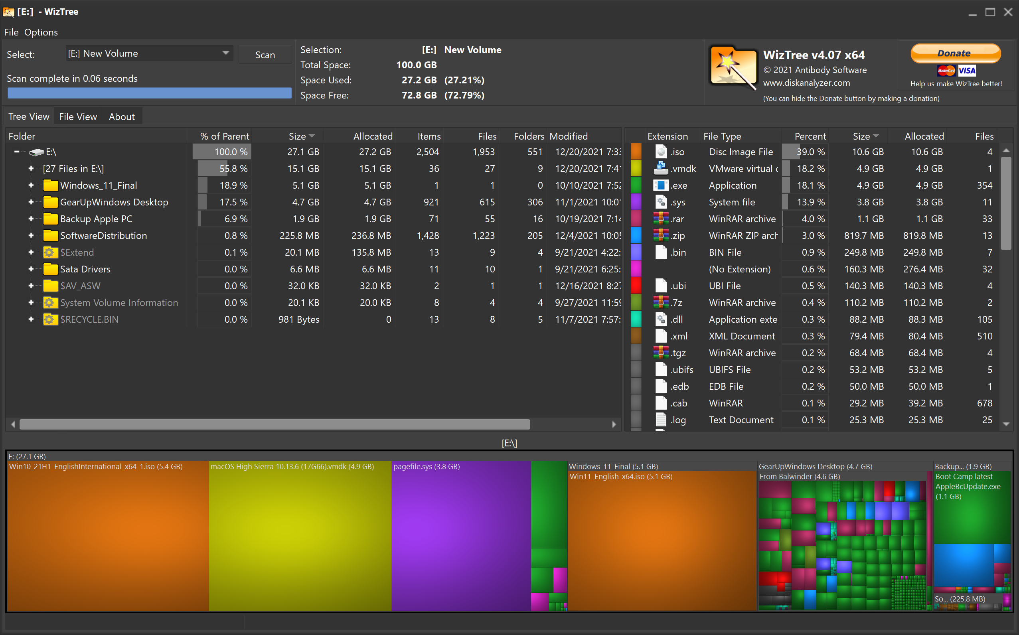This screenshot has width=1019, height=635.
Task: Click the SoftwareDistribution folder icon
Action: click(x=50, y=236)
